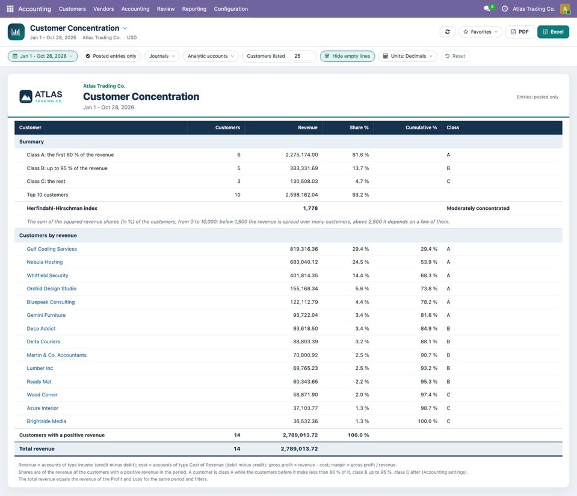This screenshot has height=496, width=577.
Task: Open the Customers menu
Action: (x=72, y=9)
